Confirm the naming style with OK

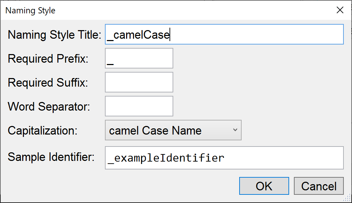(264, 186)
